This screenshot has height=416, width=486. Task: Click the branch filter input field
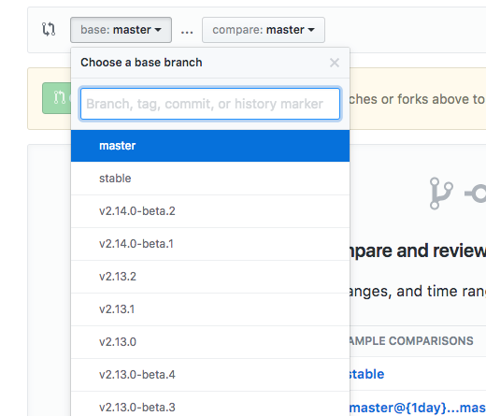point(210,104)
